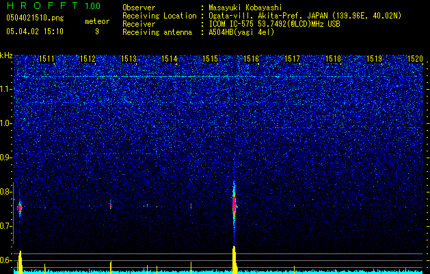430x274 pixels.
Task: Click the 0.8 kHz frequency axis label
Action: coord(5,192)
